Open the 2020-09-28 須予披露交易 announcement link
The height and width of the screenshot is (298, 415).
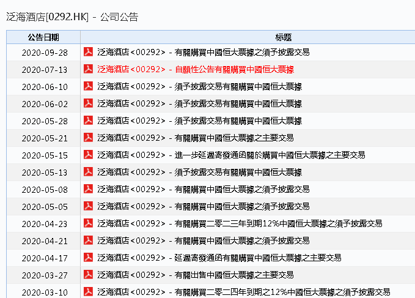pyautogui.click(x=204, y=52)
